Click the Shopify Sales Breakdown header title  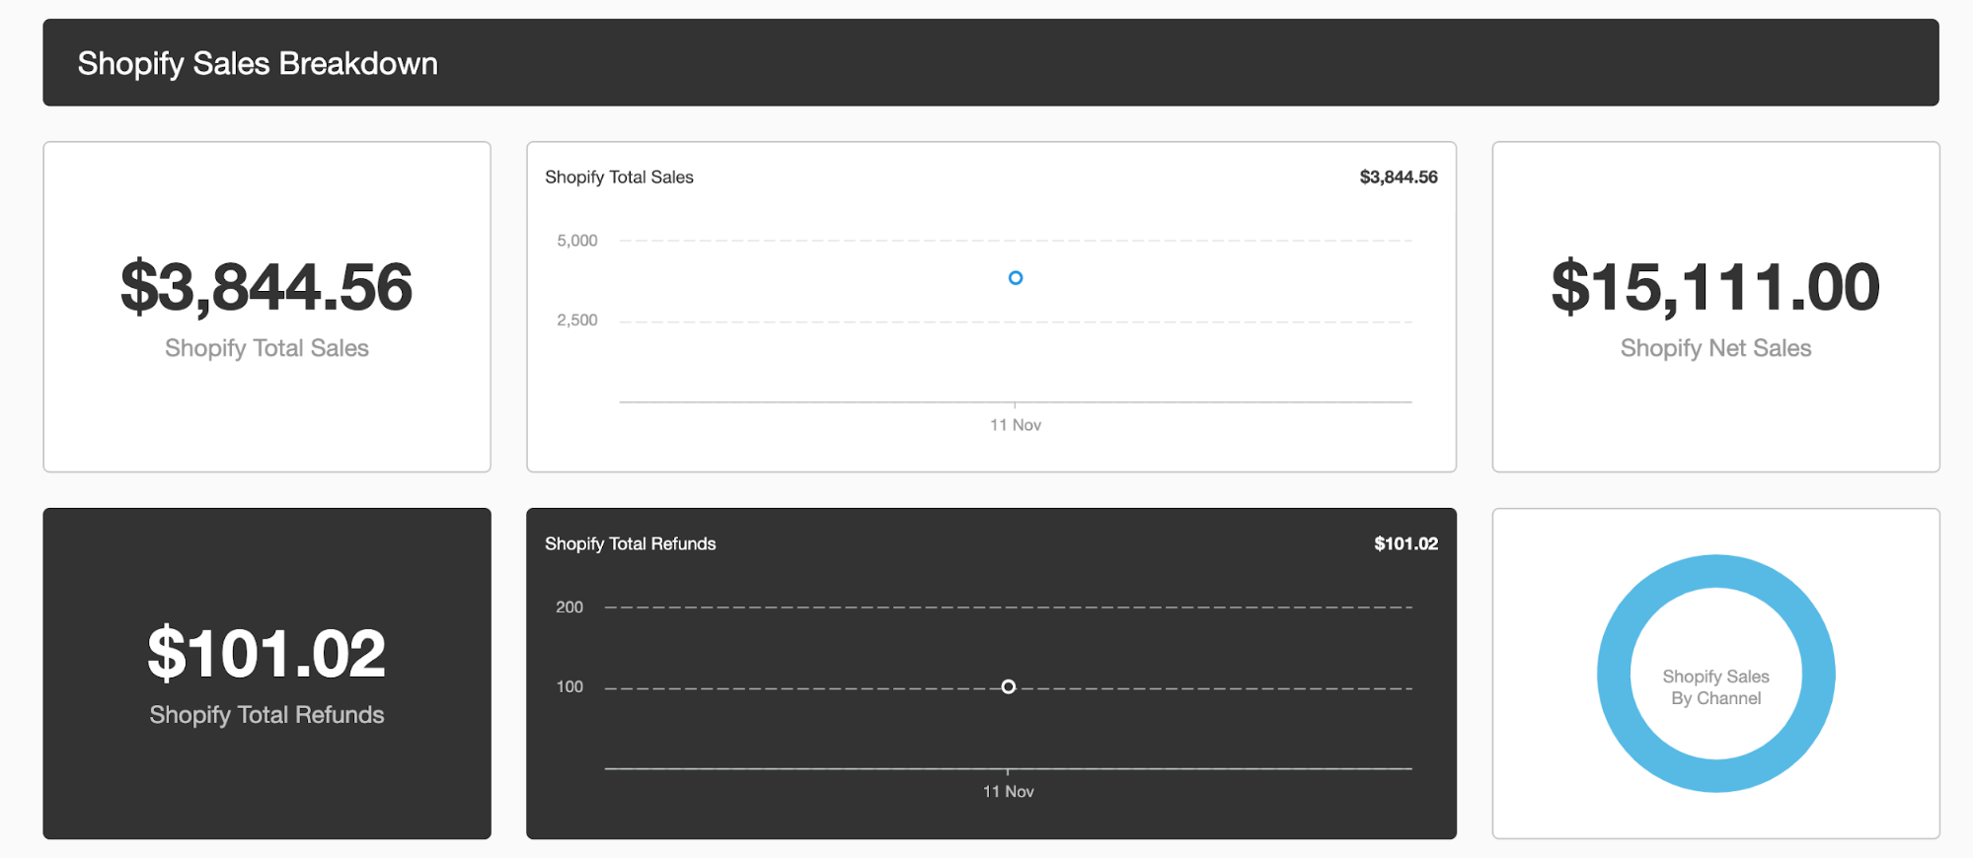258,63
